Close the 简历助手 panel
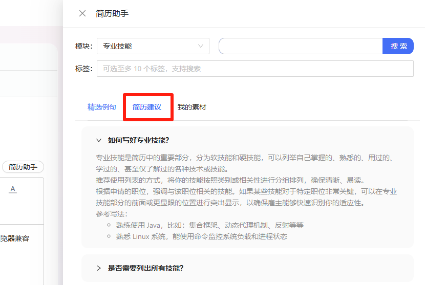This screenshot has width=425, height=285. [x=82, y=13]
